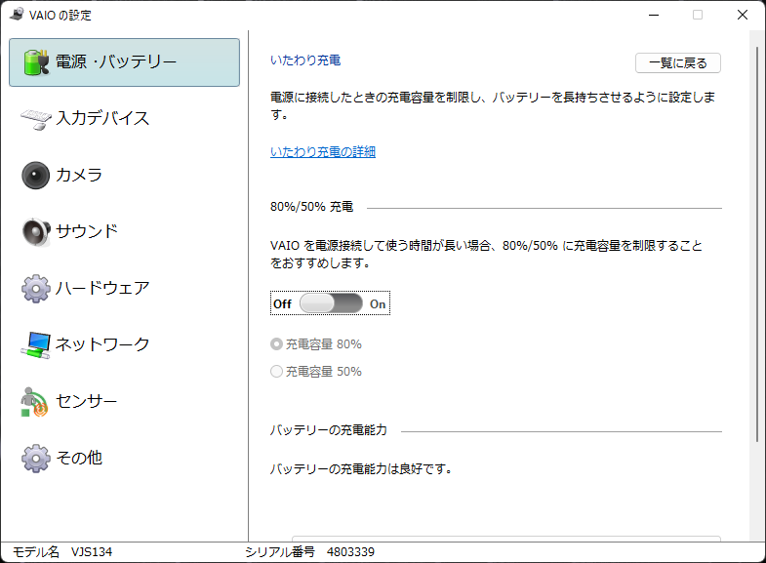
Task: Click the serial number 4803339
Action: click(x=350, y=552)
